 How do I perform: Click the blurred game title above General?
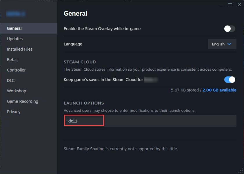point(16,13)
